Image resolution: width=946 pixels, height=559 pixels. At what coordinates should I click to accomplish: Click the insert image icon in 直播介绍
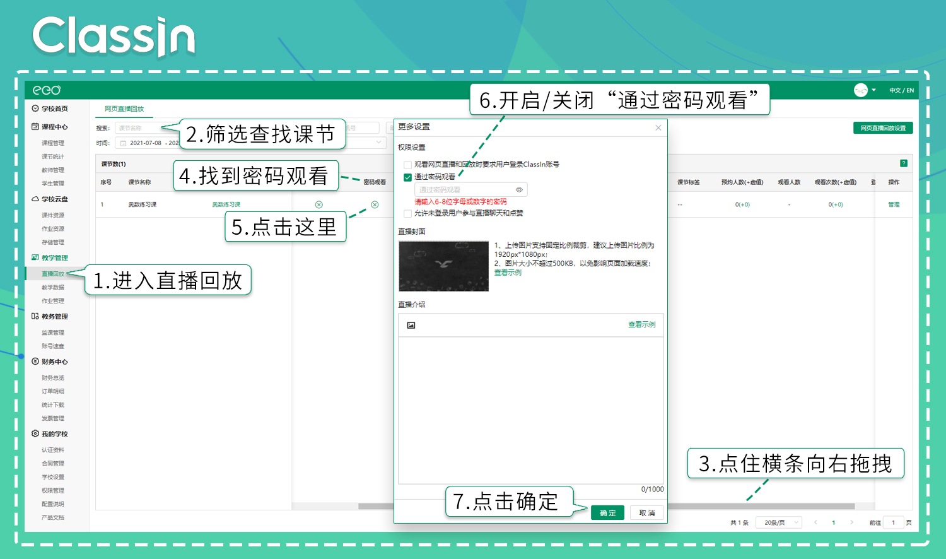point(411,325)
